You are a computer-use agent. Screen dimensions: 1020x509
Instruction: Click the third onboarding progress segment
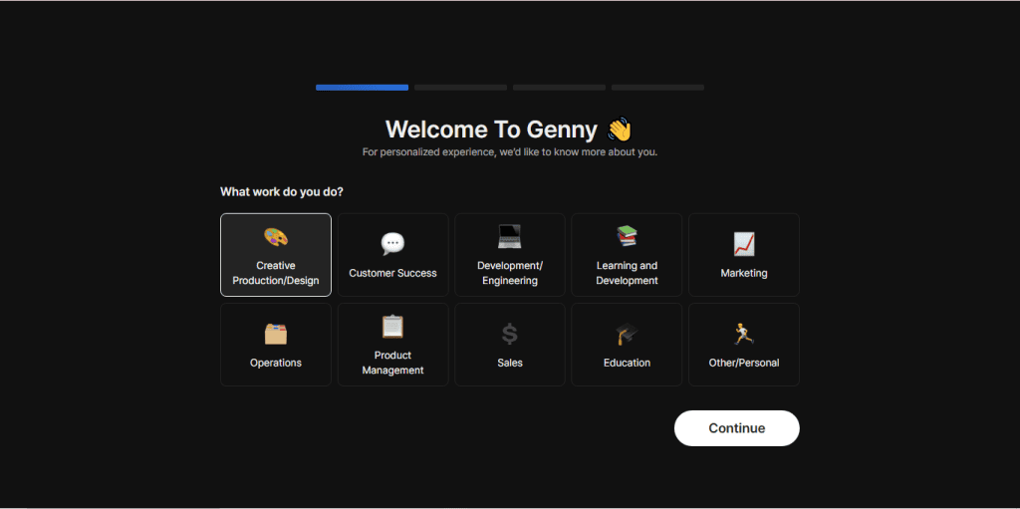click(559, 88)
